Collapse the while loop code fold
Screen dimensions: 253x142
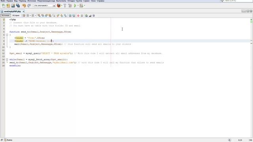pyautogui.click(x=7, y=60)
